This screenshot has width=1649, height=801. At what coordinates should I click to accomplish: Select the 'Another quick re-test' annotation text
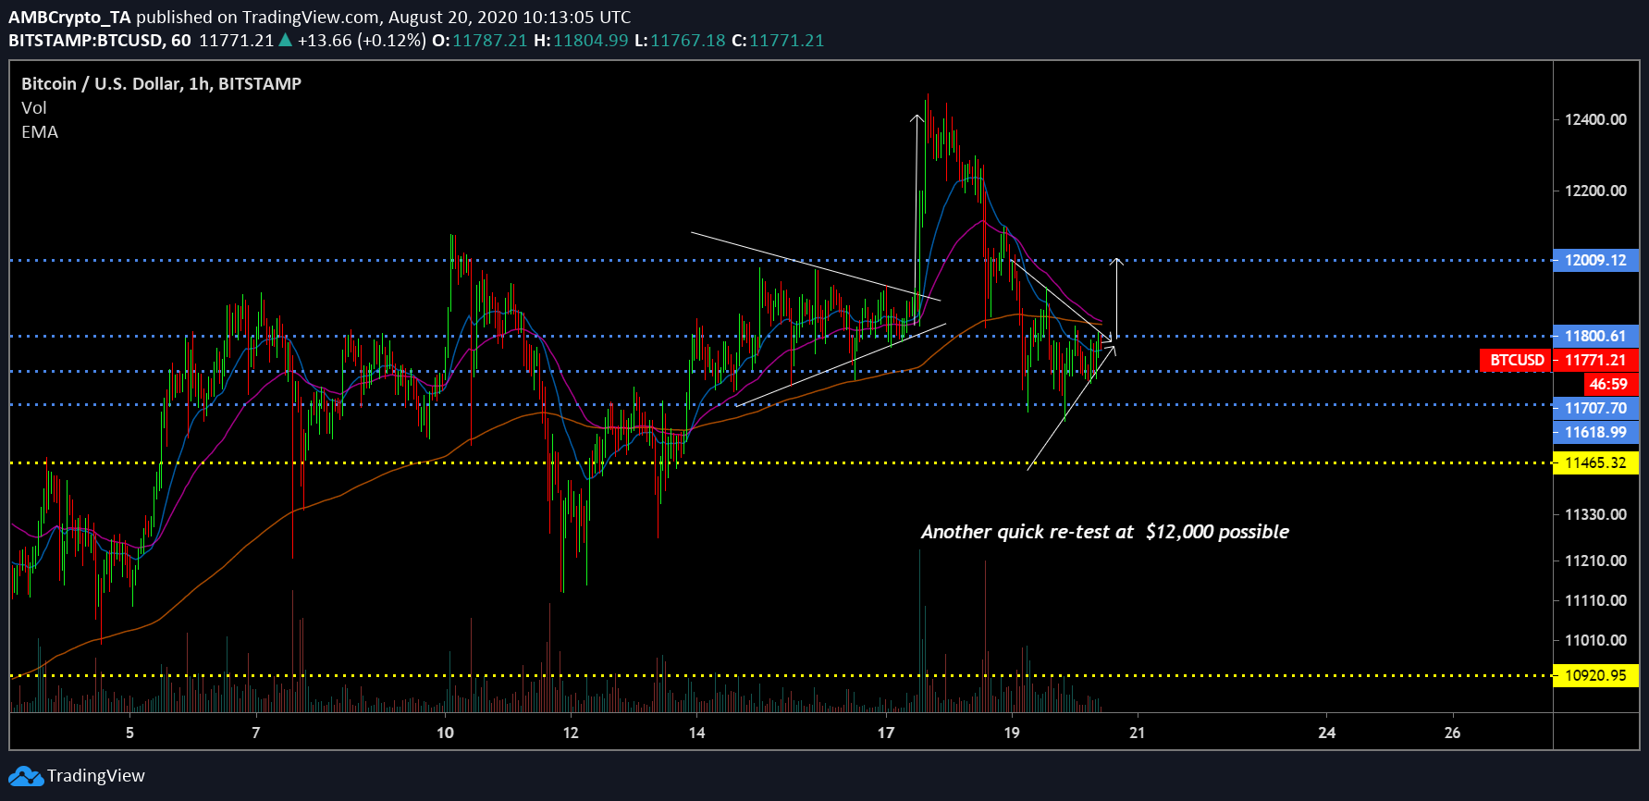pyautogui.click(x=1104, y=532)
